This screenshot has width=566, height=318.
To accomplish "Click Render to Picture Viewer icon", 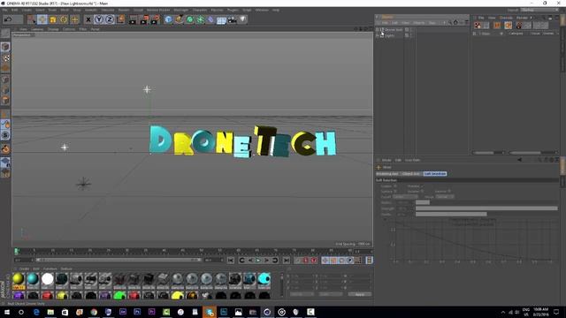I will (144, 19).
